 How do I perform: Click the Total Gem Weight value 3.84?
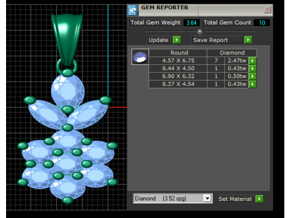click(x=192, y=22)
